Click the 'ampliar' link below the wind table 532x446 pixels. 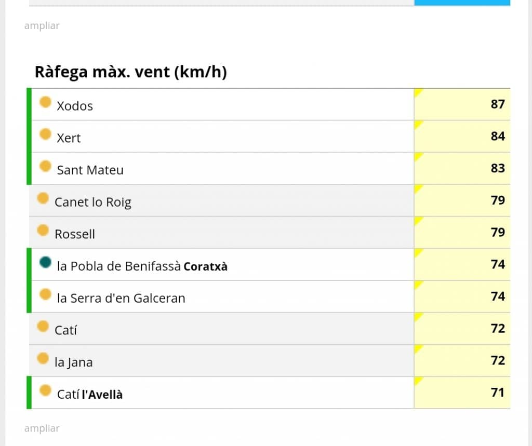coord(42,428)
